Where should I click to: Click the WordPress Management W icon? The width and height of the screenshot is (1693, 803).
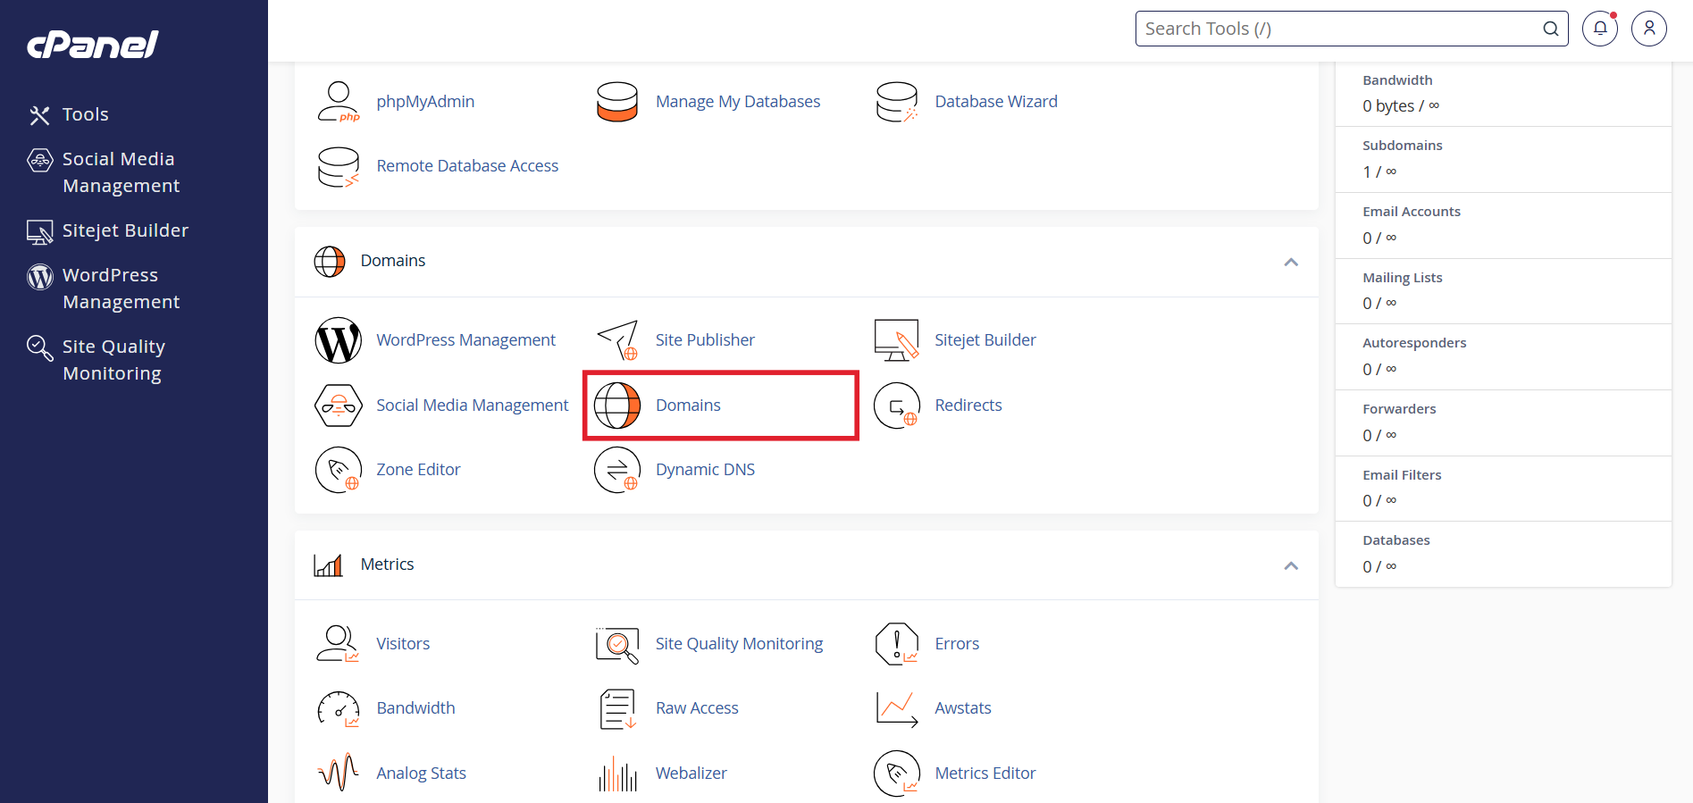tap(339, 340)
